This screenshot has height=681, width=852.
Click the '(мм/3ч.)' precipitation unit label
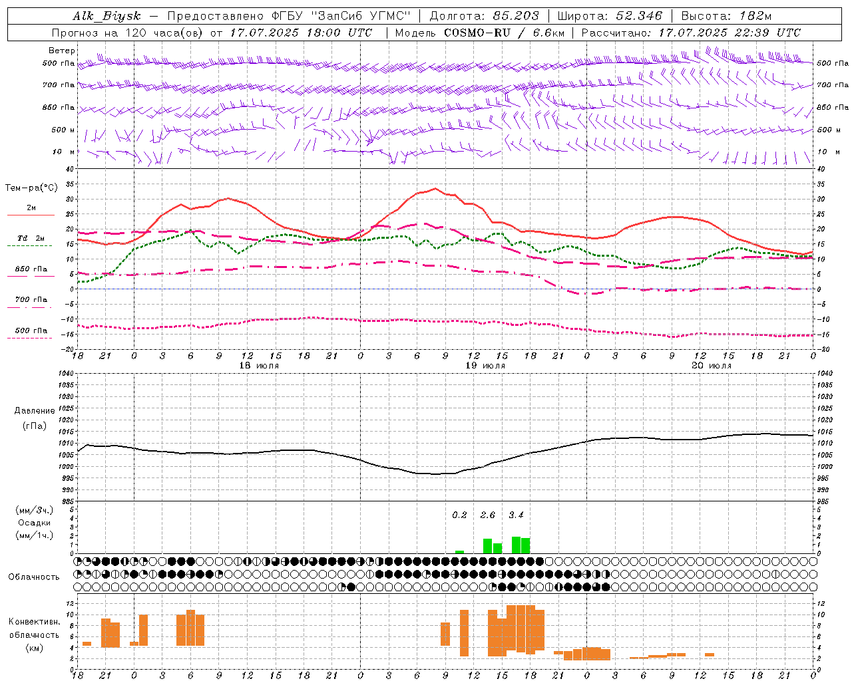(x=34, y=510)
